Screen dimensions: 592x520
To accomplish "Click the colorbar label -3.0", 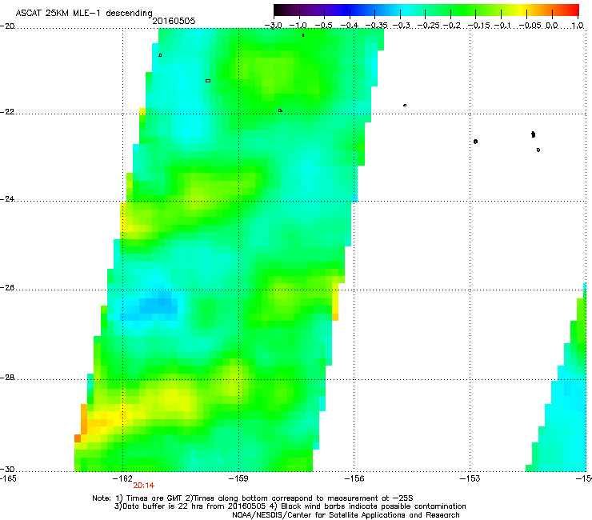I will pos(274,26).
